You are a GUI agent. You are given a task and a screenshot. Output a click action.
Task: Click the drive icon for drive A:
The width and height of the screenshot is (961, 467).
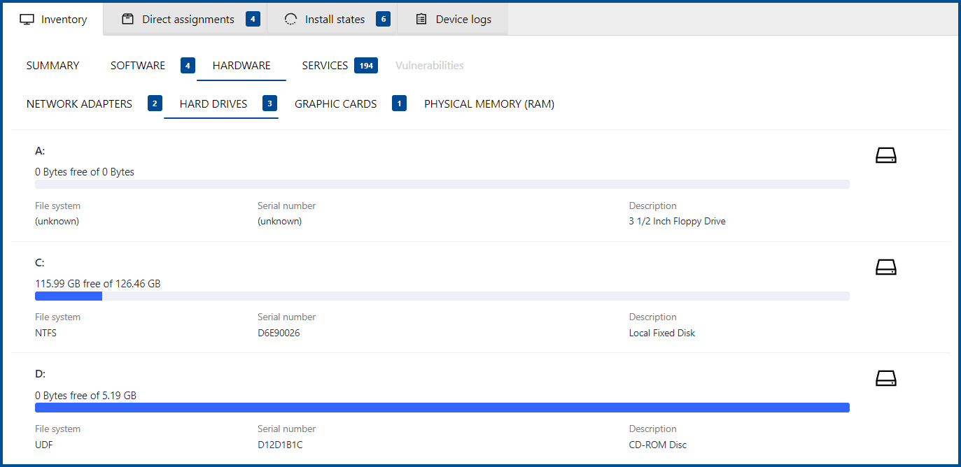pyautogui.click(x=885, y=156)
